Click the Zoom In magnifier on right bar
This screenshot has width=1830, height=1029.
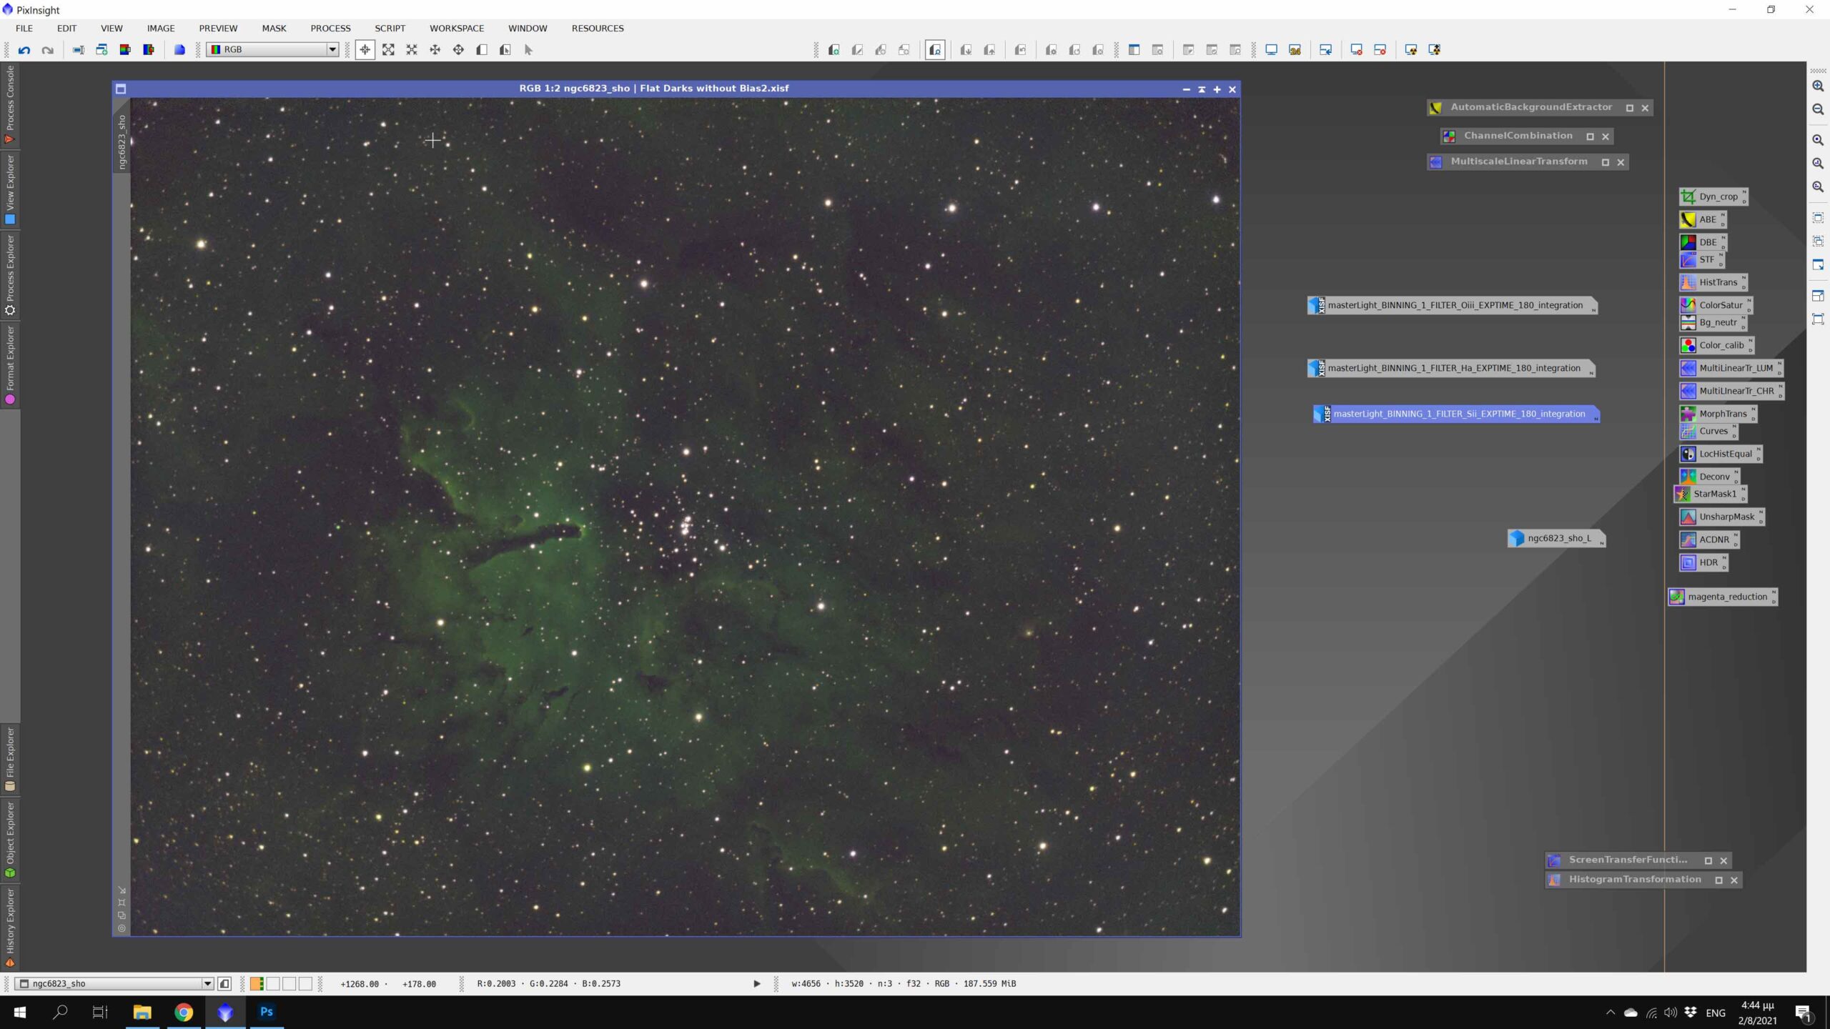tap(1818, 86)
